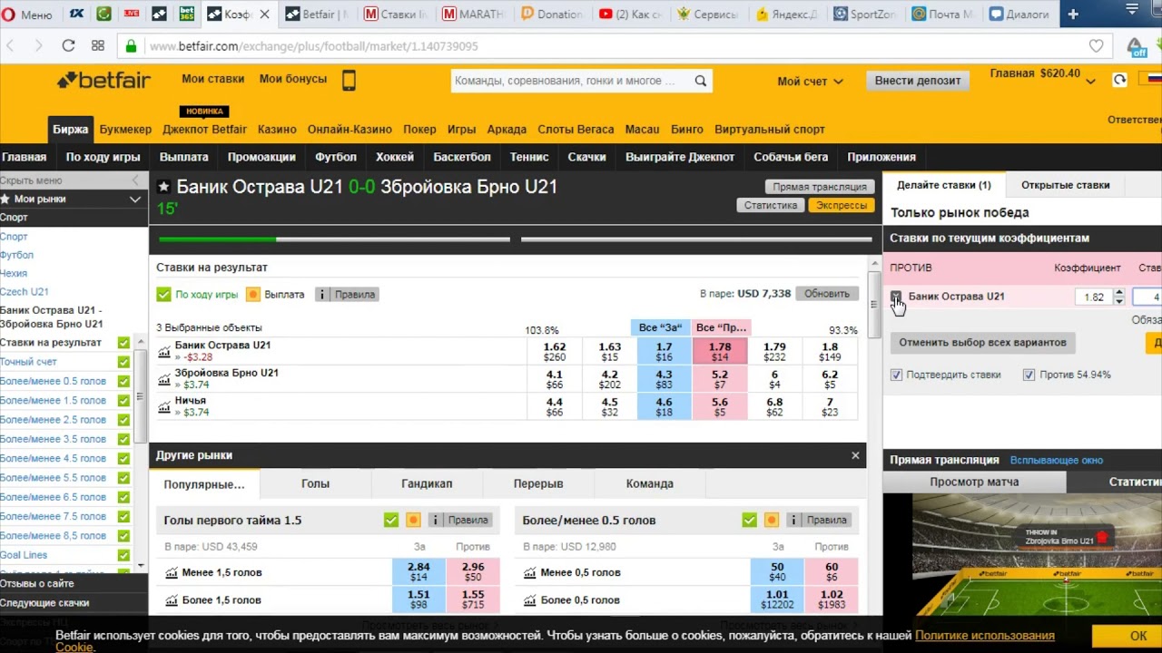Toggle green checkbox for Голы первого тайма 1.5
The width and height of the screenshot is (1162, 653).
[390, 521]
